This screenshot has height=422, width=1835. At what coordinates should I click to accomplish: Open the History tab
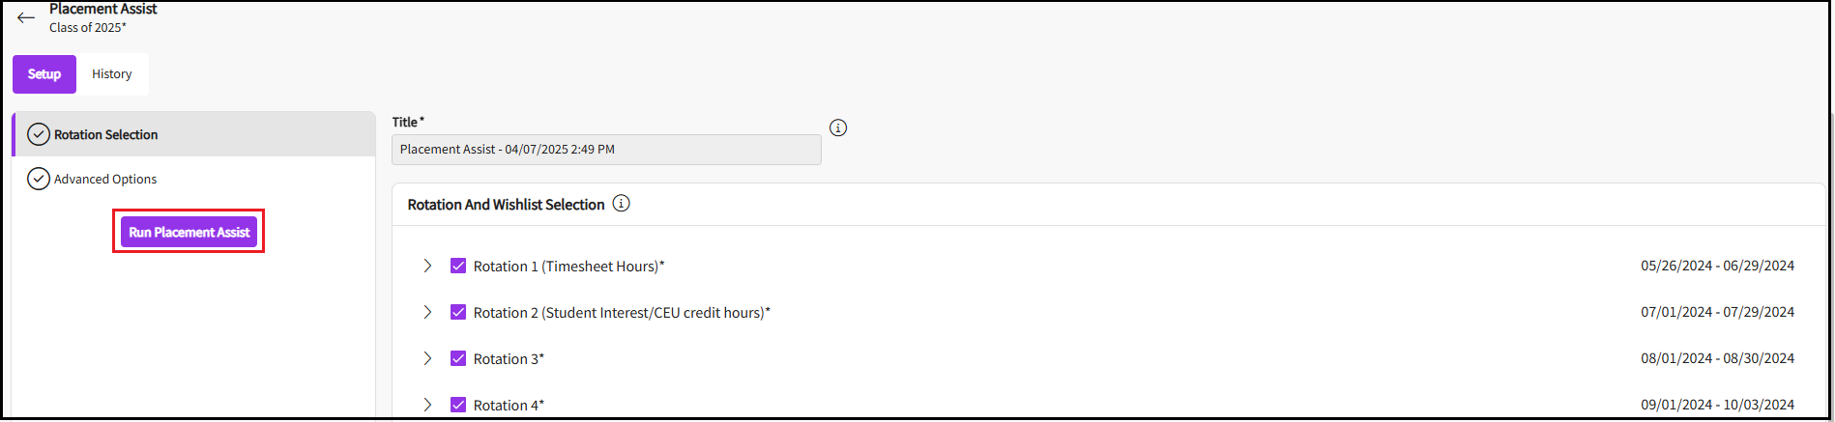point(112,74)
